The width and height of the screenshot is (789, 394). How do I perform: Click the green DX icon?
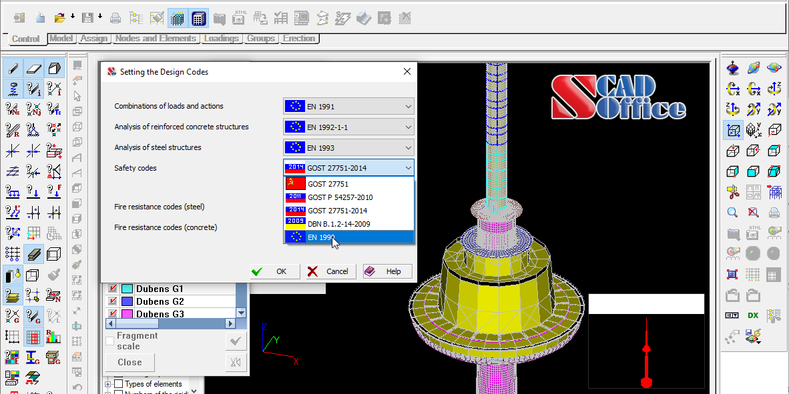click(x=753, y=315)
